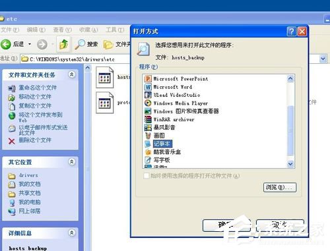
Task: Choose 记事本 notepad icon
Action: pyautogui.click(x=148, y=144)
